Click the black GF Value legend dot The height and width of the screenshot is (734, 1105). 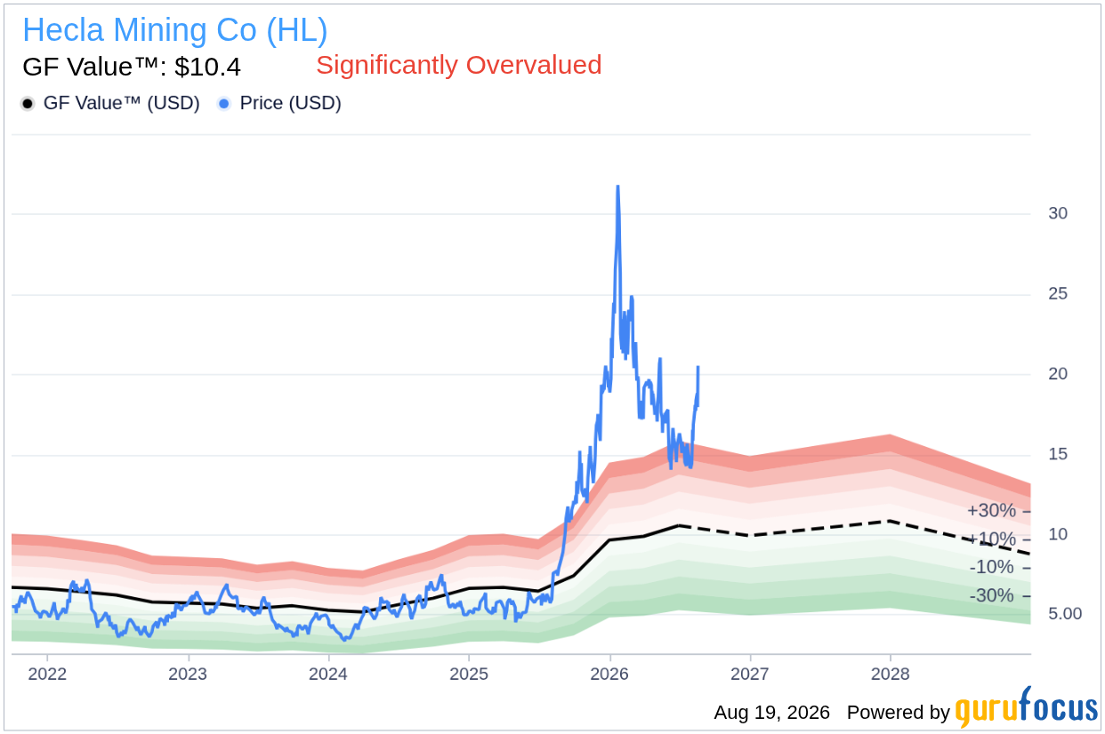[28, 104]
